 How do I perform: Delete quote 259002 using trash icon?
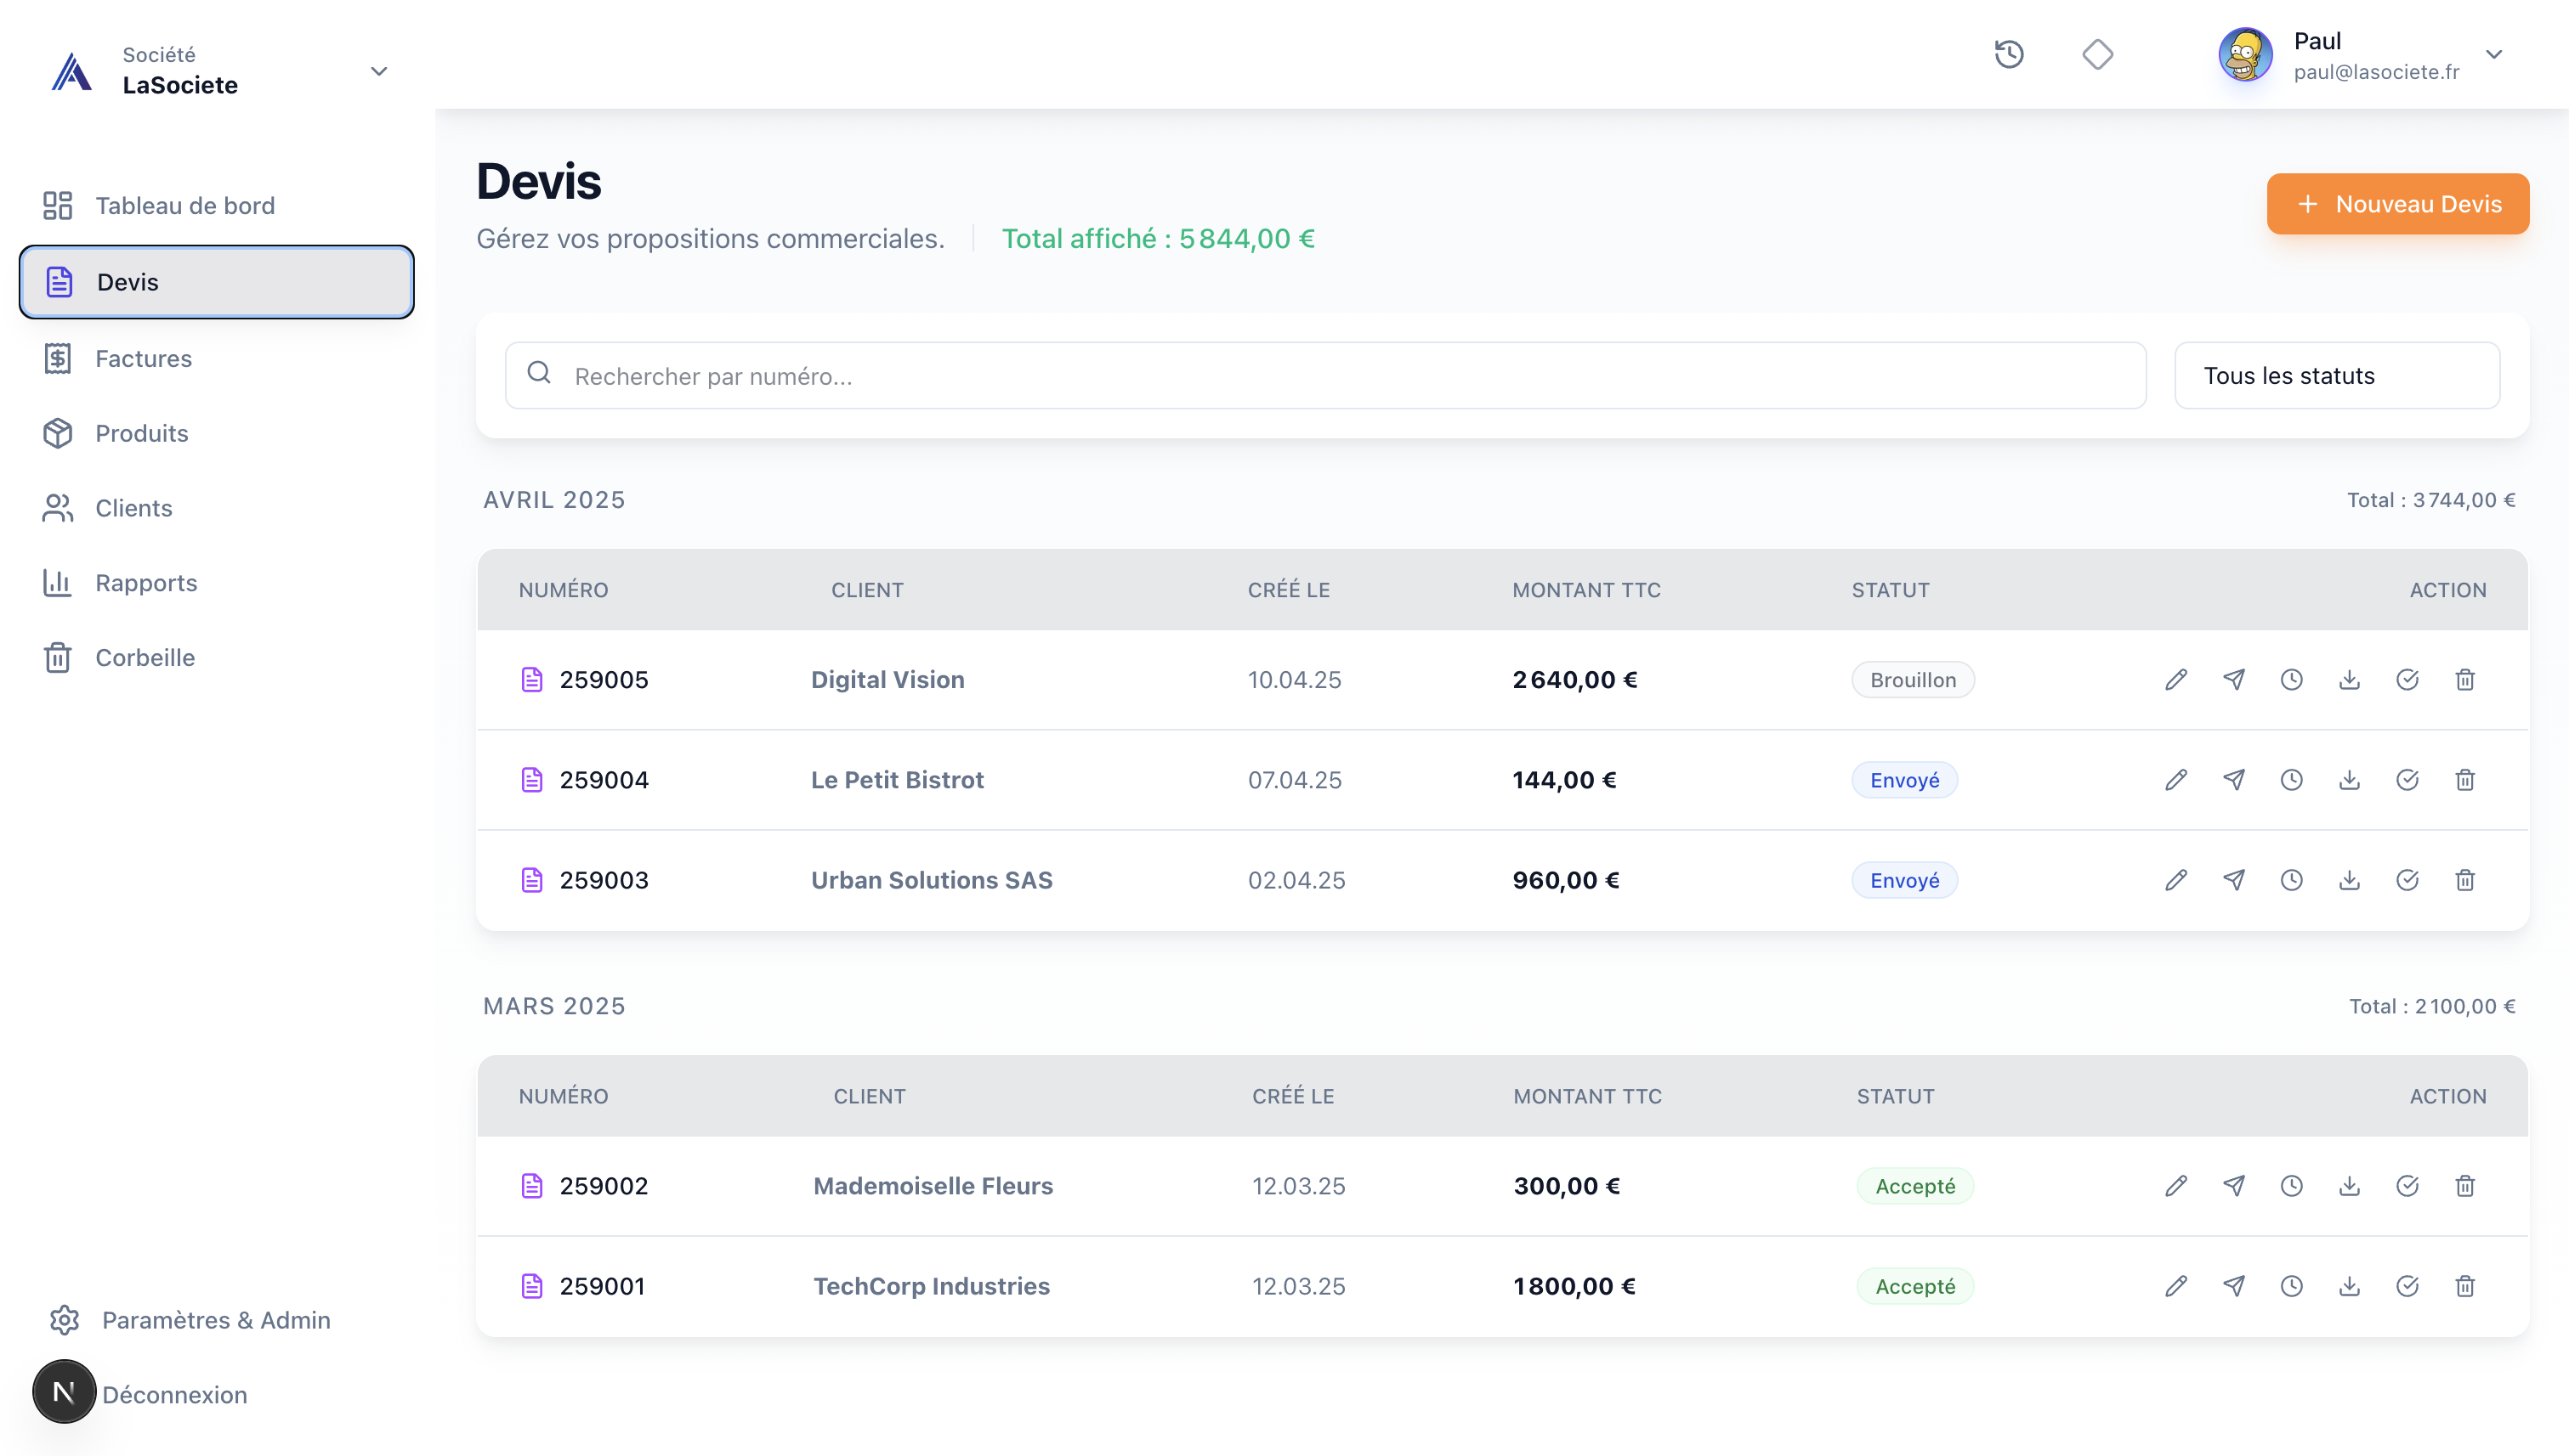point(2465,1186)
